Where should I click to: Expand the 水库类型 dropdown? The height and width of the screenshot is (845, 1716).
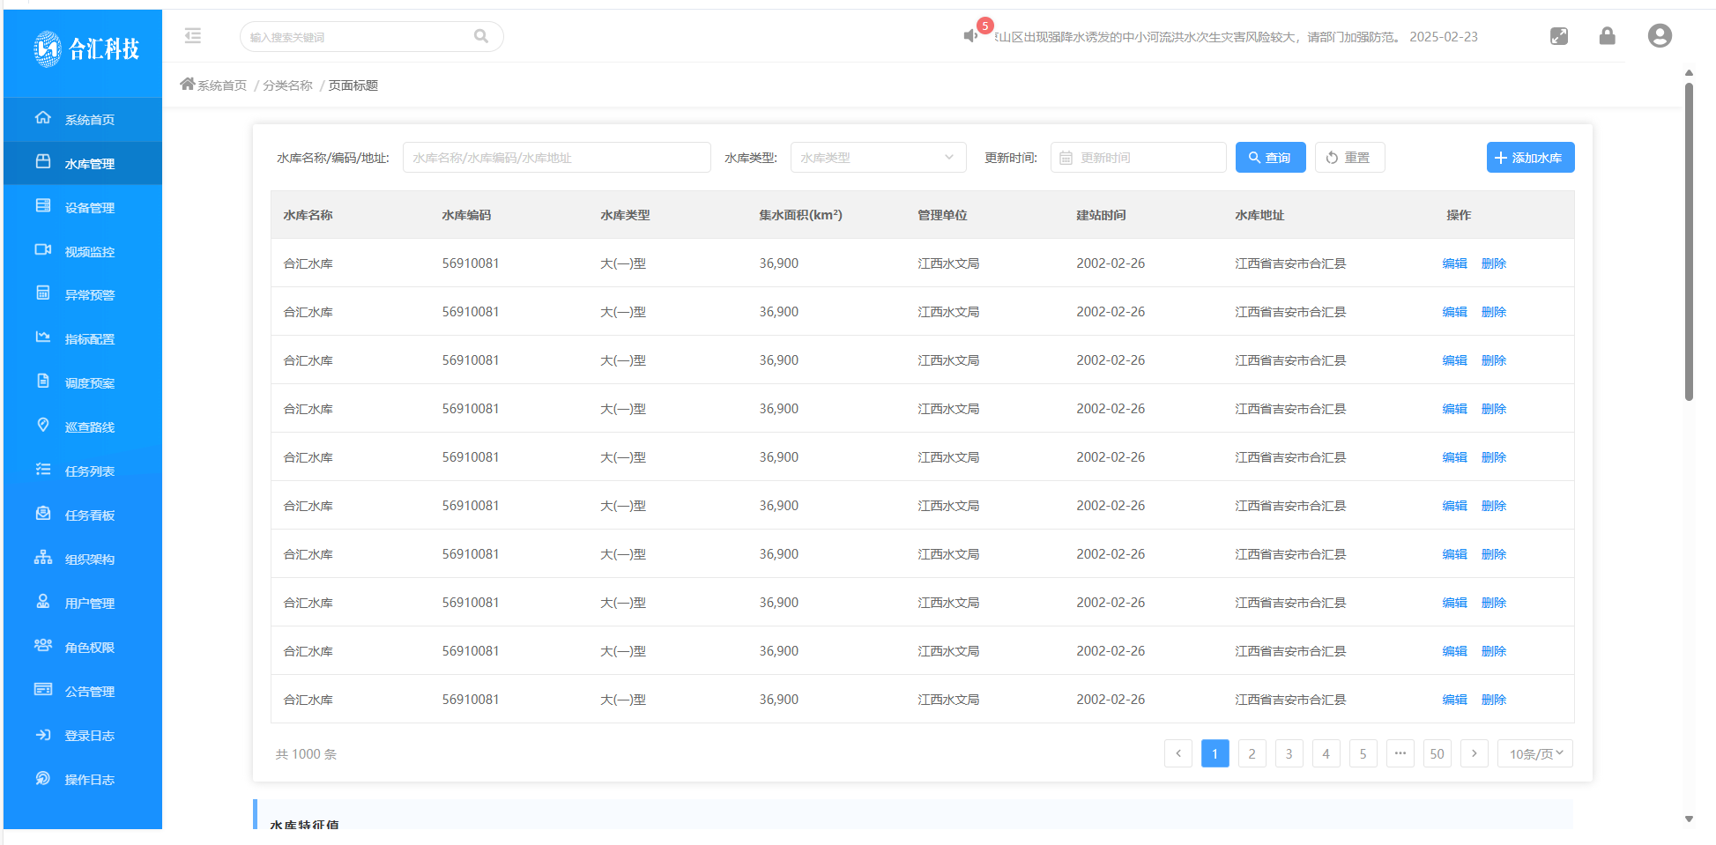point(878,158)
